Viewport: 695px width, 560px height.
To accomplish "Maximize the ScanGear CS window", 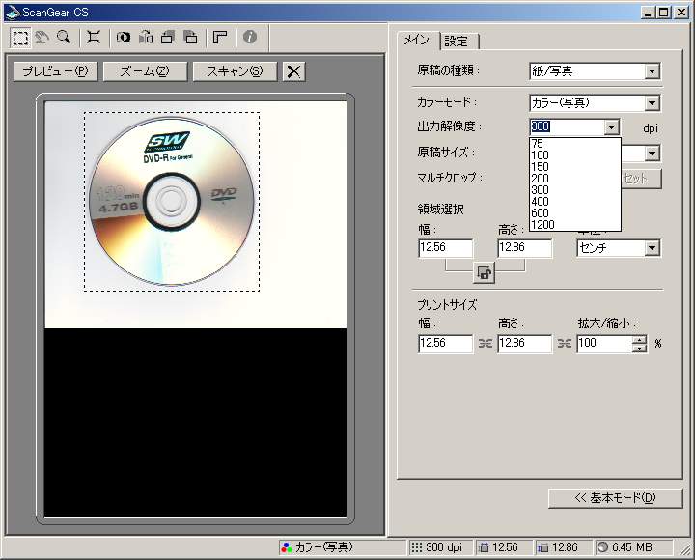I will coord(663,13).
